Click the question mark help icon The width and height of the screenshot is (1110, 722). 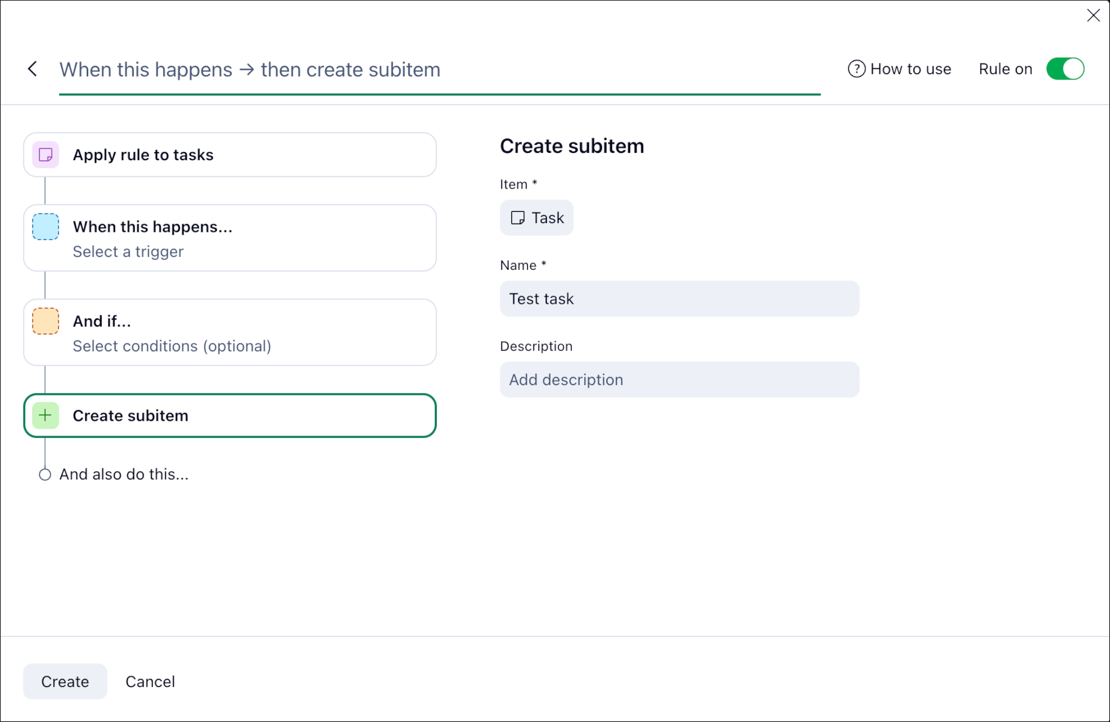point(856,69)
